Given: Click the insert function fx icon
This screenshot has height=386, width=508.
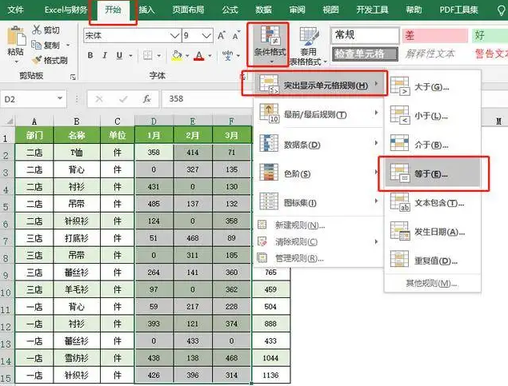Looking at the screenshot, I should [x=146, y=98].
